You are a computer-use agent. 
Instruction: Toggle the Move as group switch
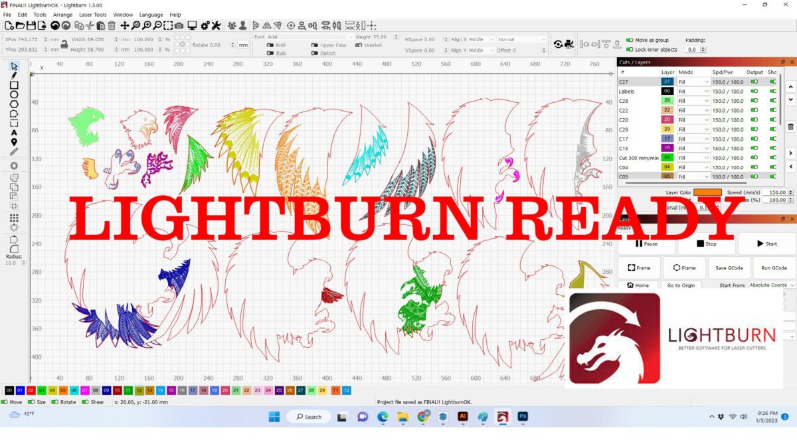point(630,40)
